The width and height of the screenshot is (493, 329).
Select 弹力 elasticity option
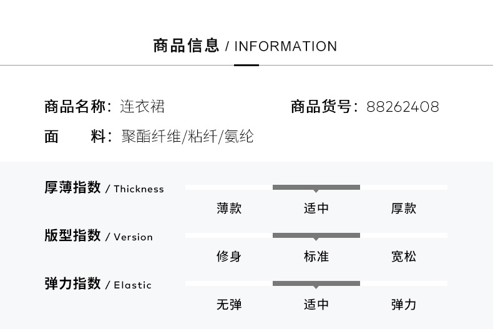(404, 305)
